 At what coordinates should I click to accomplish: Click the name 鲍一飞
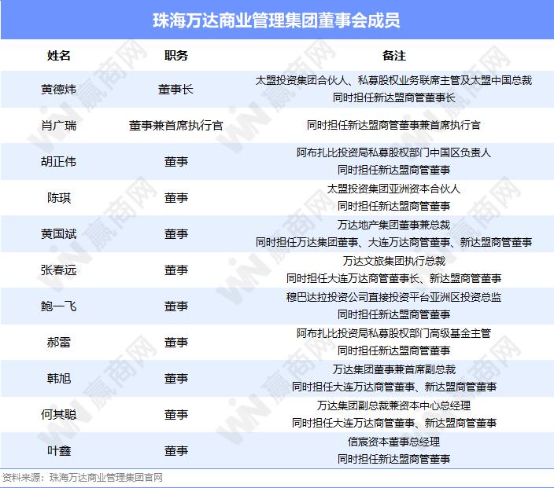click(59, 306)
